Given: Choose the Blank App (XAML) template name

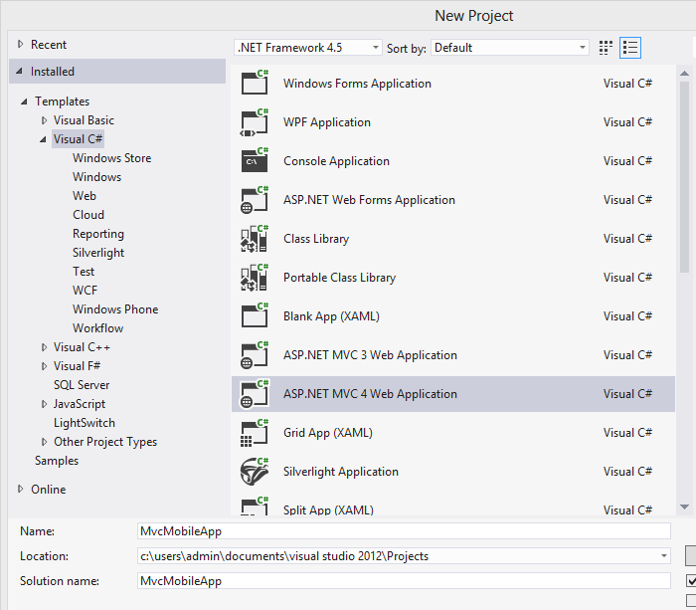Looking at the screenshot, I should [x=331, y=316].
